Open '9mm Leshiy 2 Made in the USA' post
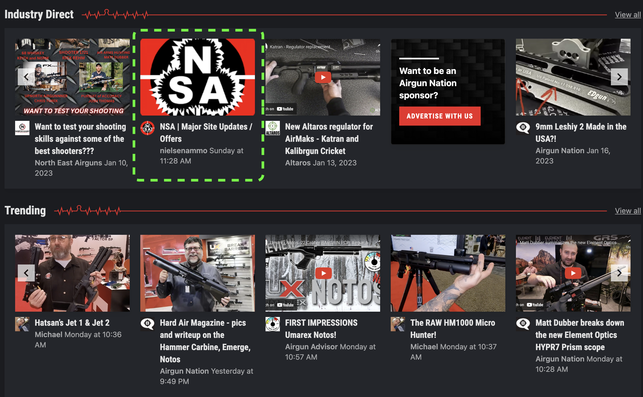The height and width of the screenshot is (397, 643). coord(581,133)
